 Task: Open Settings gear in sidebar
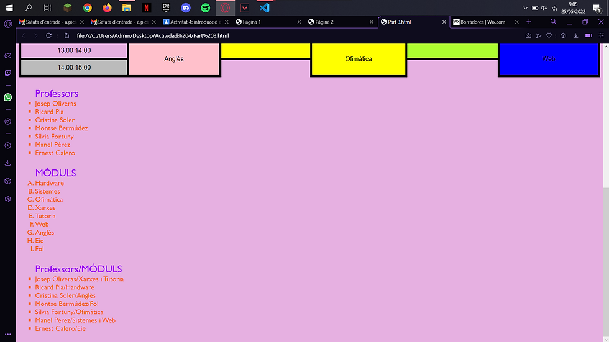(x=7, y=199)
